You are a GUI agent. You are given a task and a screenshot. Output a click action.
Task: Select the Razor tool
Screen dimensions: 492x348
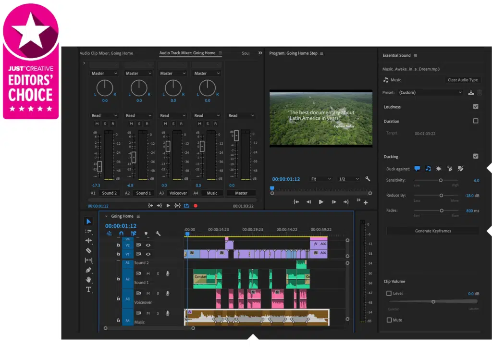coord(89,250)
